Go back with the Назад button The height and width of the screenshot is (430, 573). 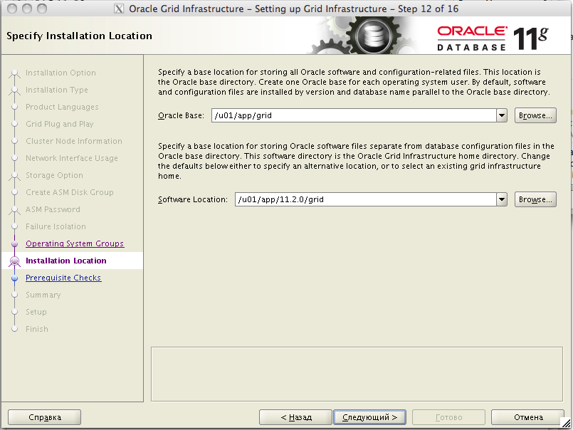pos(295,417)
